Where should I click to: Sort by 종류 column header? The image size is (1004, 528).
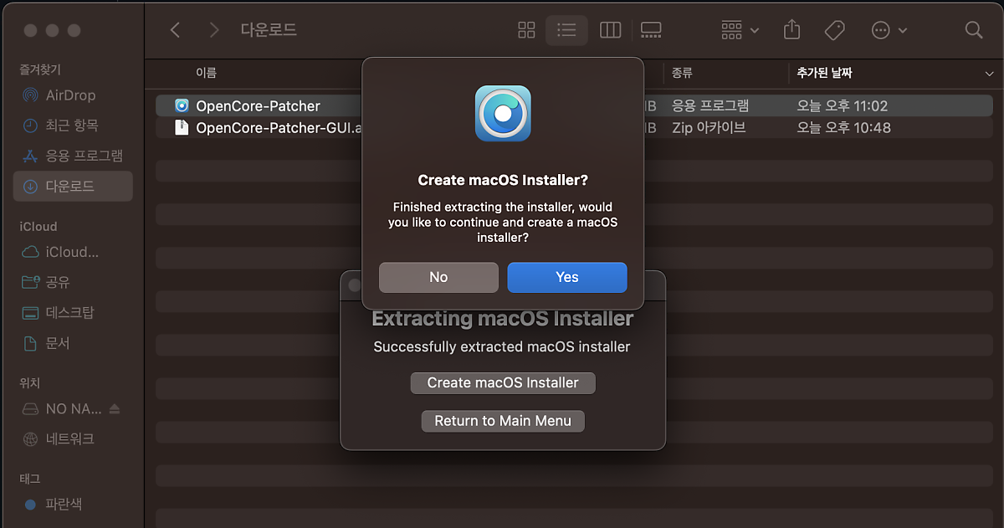(682, 73)
